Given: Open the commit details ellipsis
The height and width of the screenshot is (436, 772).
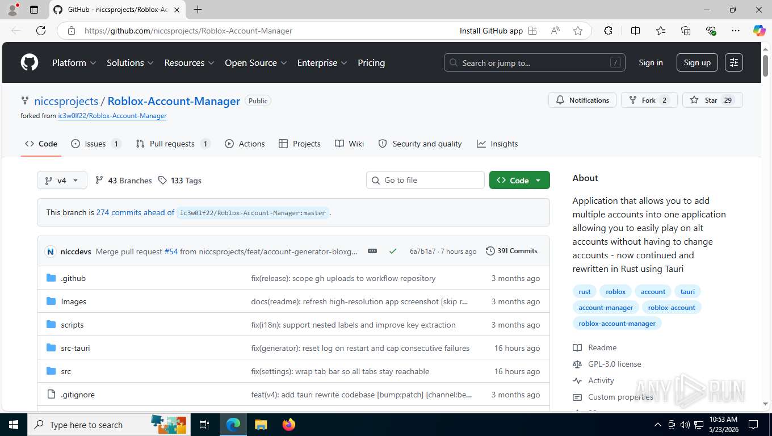Looking at the screenshot, I should (x=372, y=251).
